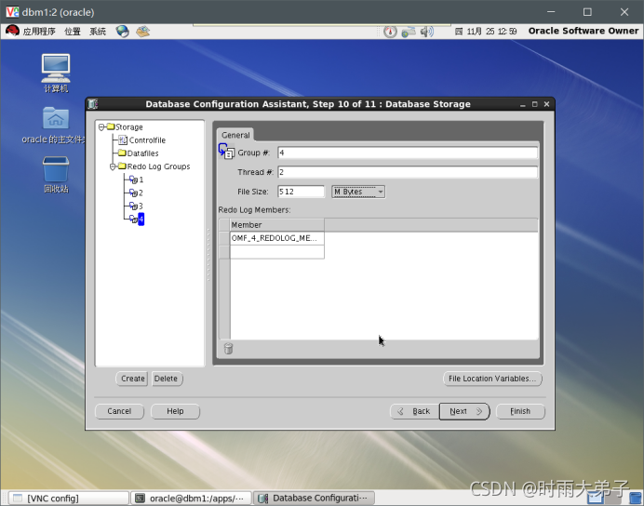Launch the web browser globe icon in panel
This screenshot has height=506, width=644.
coord(122,32)
